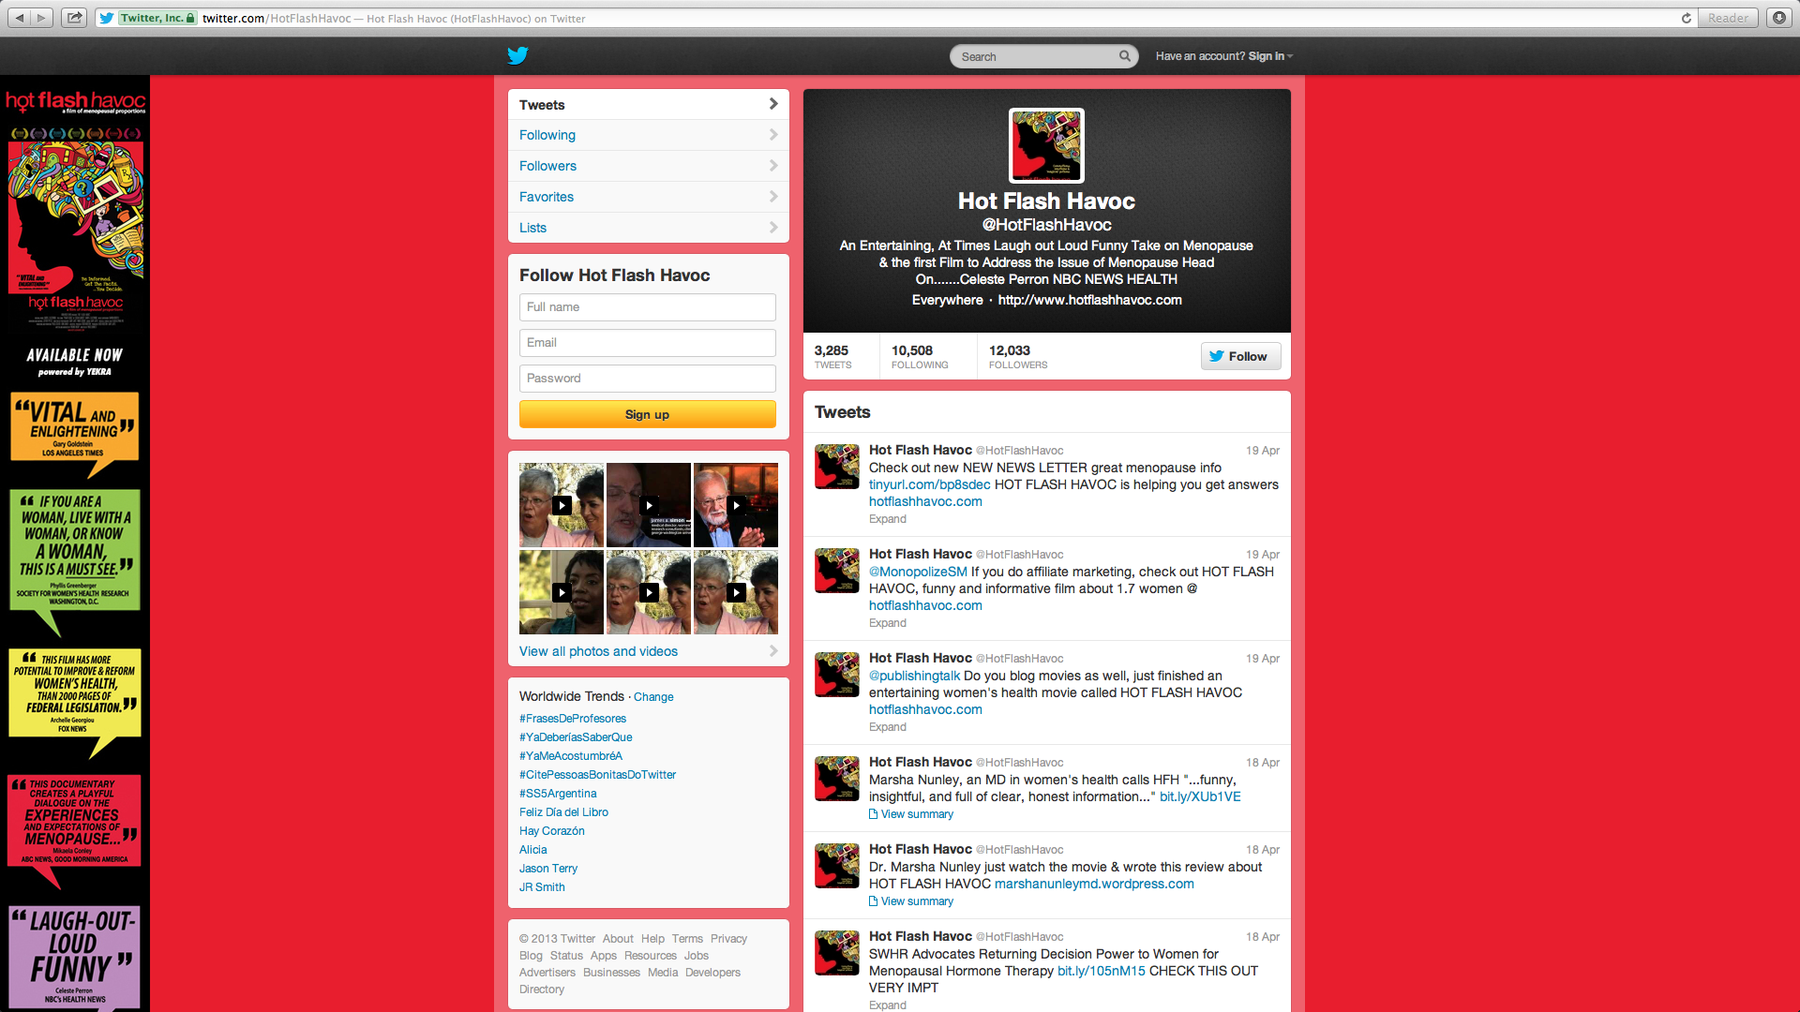Image resolution: width=1800 pixels, height=1012 pixels.
Task: Open the #SS5Argentina trend
Action: 558,794
